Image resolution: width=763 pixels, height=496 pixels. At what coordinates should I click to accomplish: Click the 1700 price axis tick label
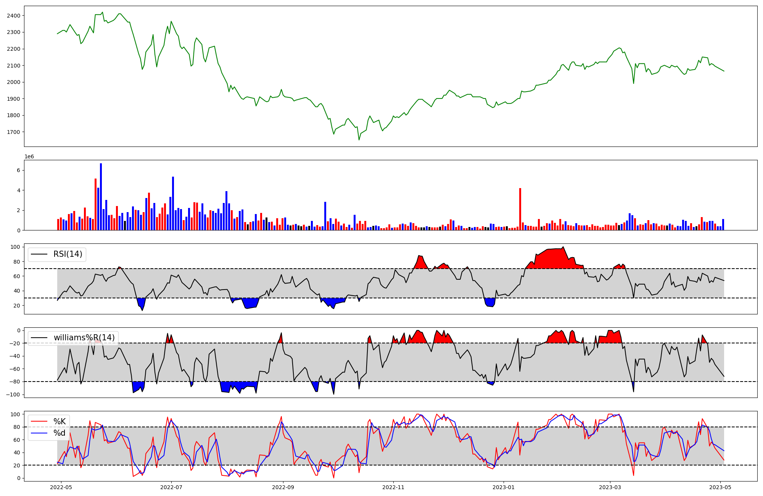pyautogui.click(x=14, y=132)
